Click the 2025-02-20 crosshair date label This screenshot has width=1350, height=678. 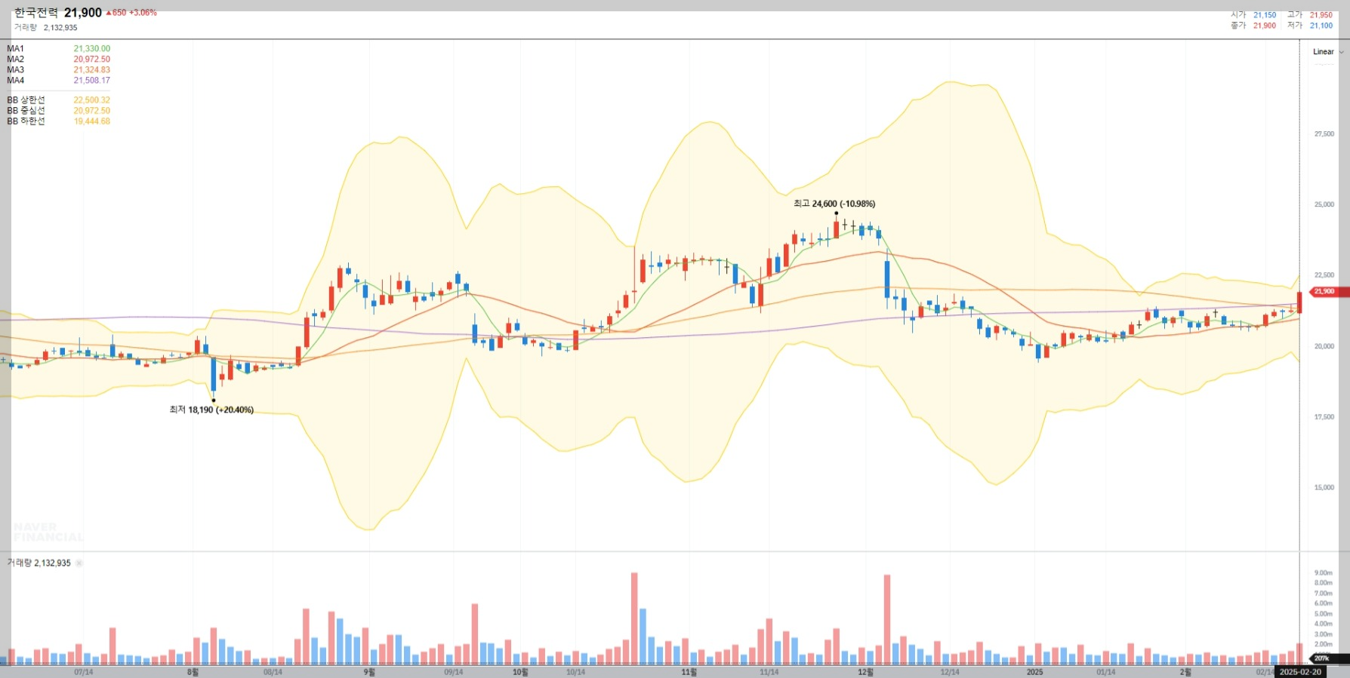(1300, 672)
